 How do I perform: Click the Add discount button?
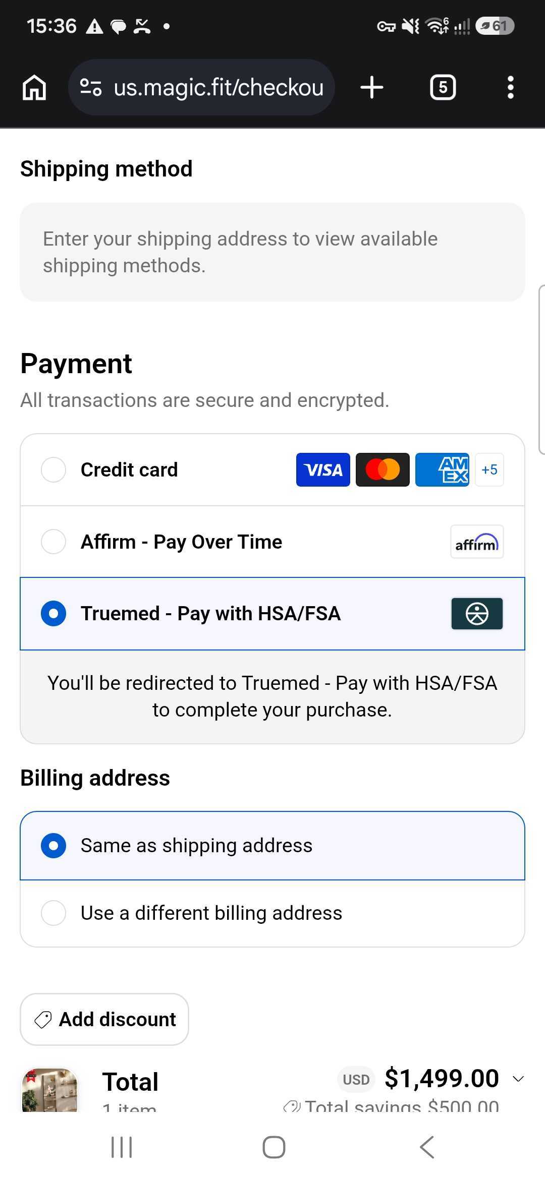pyautogui.click(x=104, y=1019)
